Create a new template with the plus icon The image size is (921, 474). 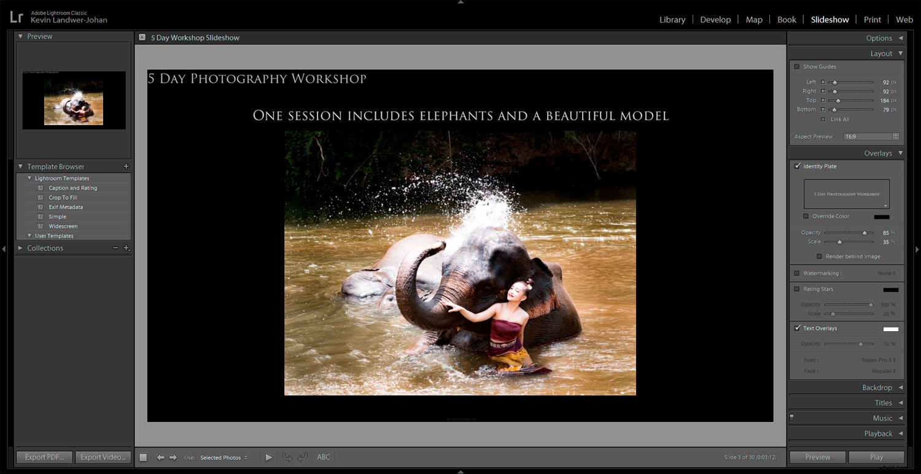point(126,166)
